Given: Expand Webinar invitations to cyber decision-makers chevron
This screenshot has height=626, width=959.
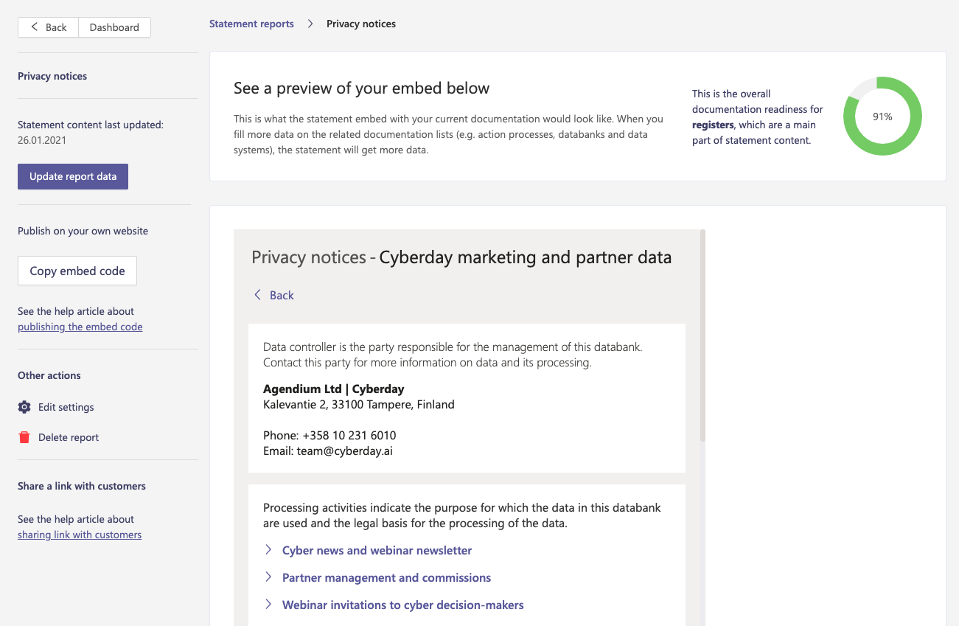Looking at the screenshot, I should pyautogui.click(x=268, y=605).
